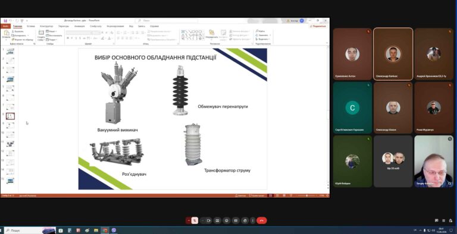Open camera video settings arrow
Viewport: 457px width, 234px height.
tap(202, 220)
